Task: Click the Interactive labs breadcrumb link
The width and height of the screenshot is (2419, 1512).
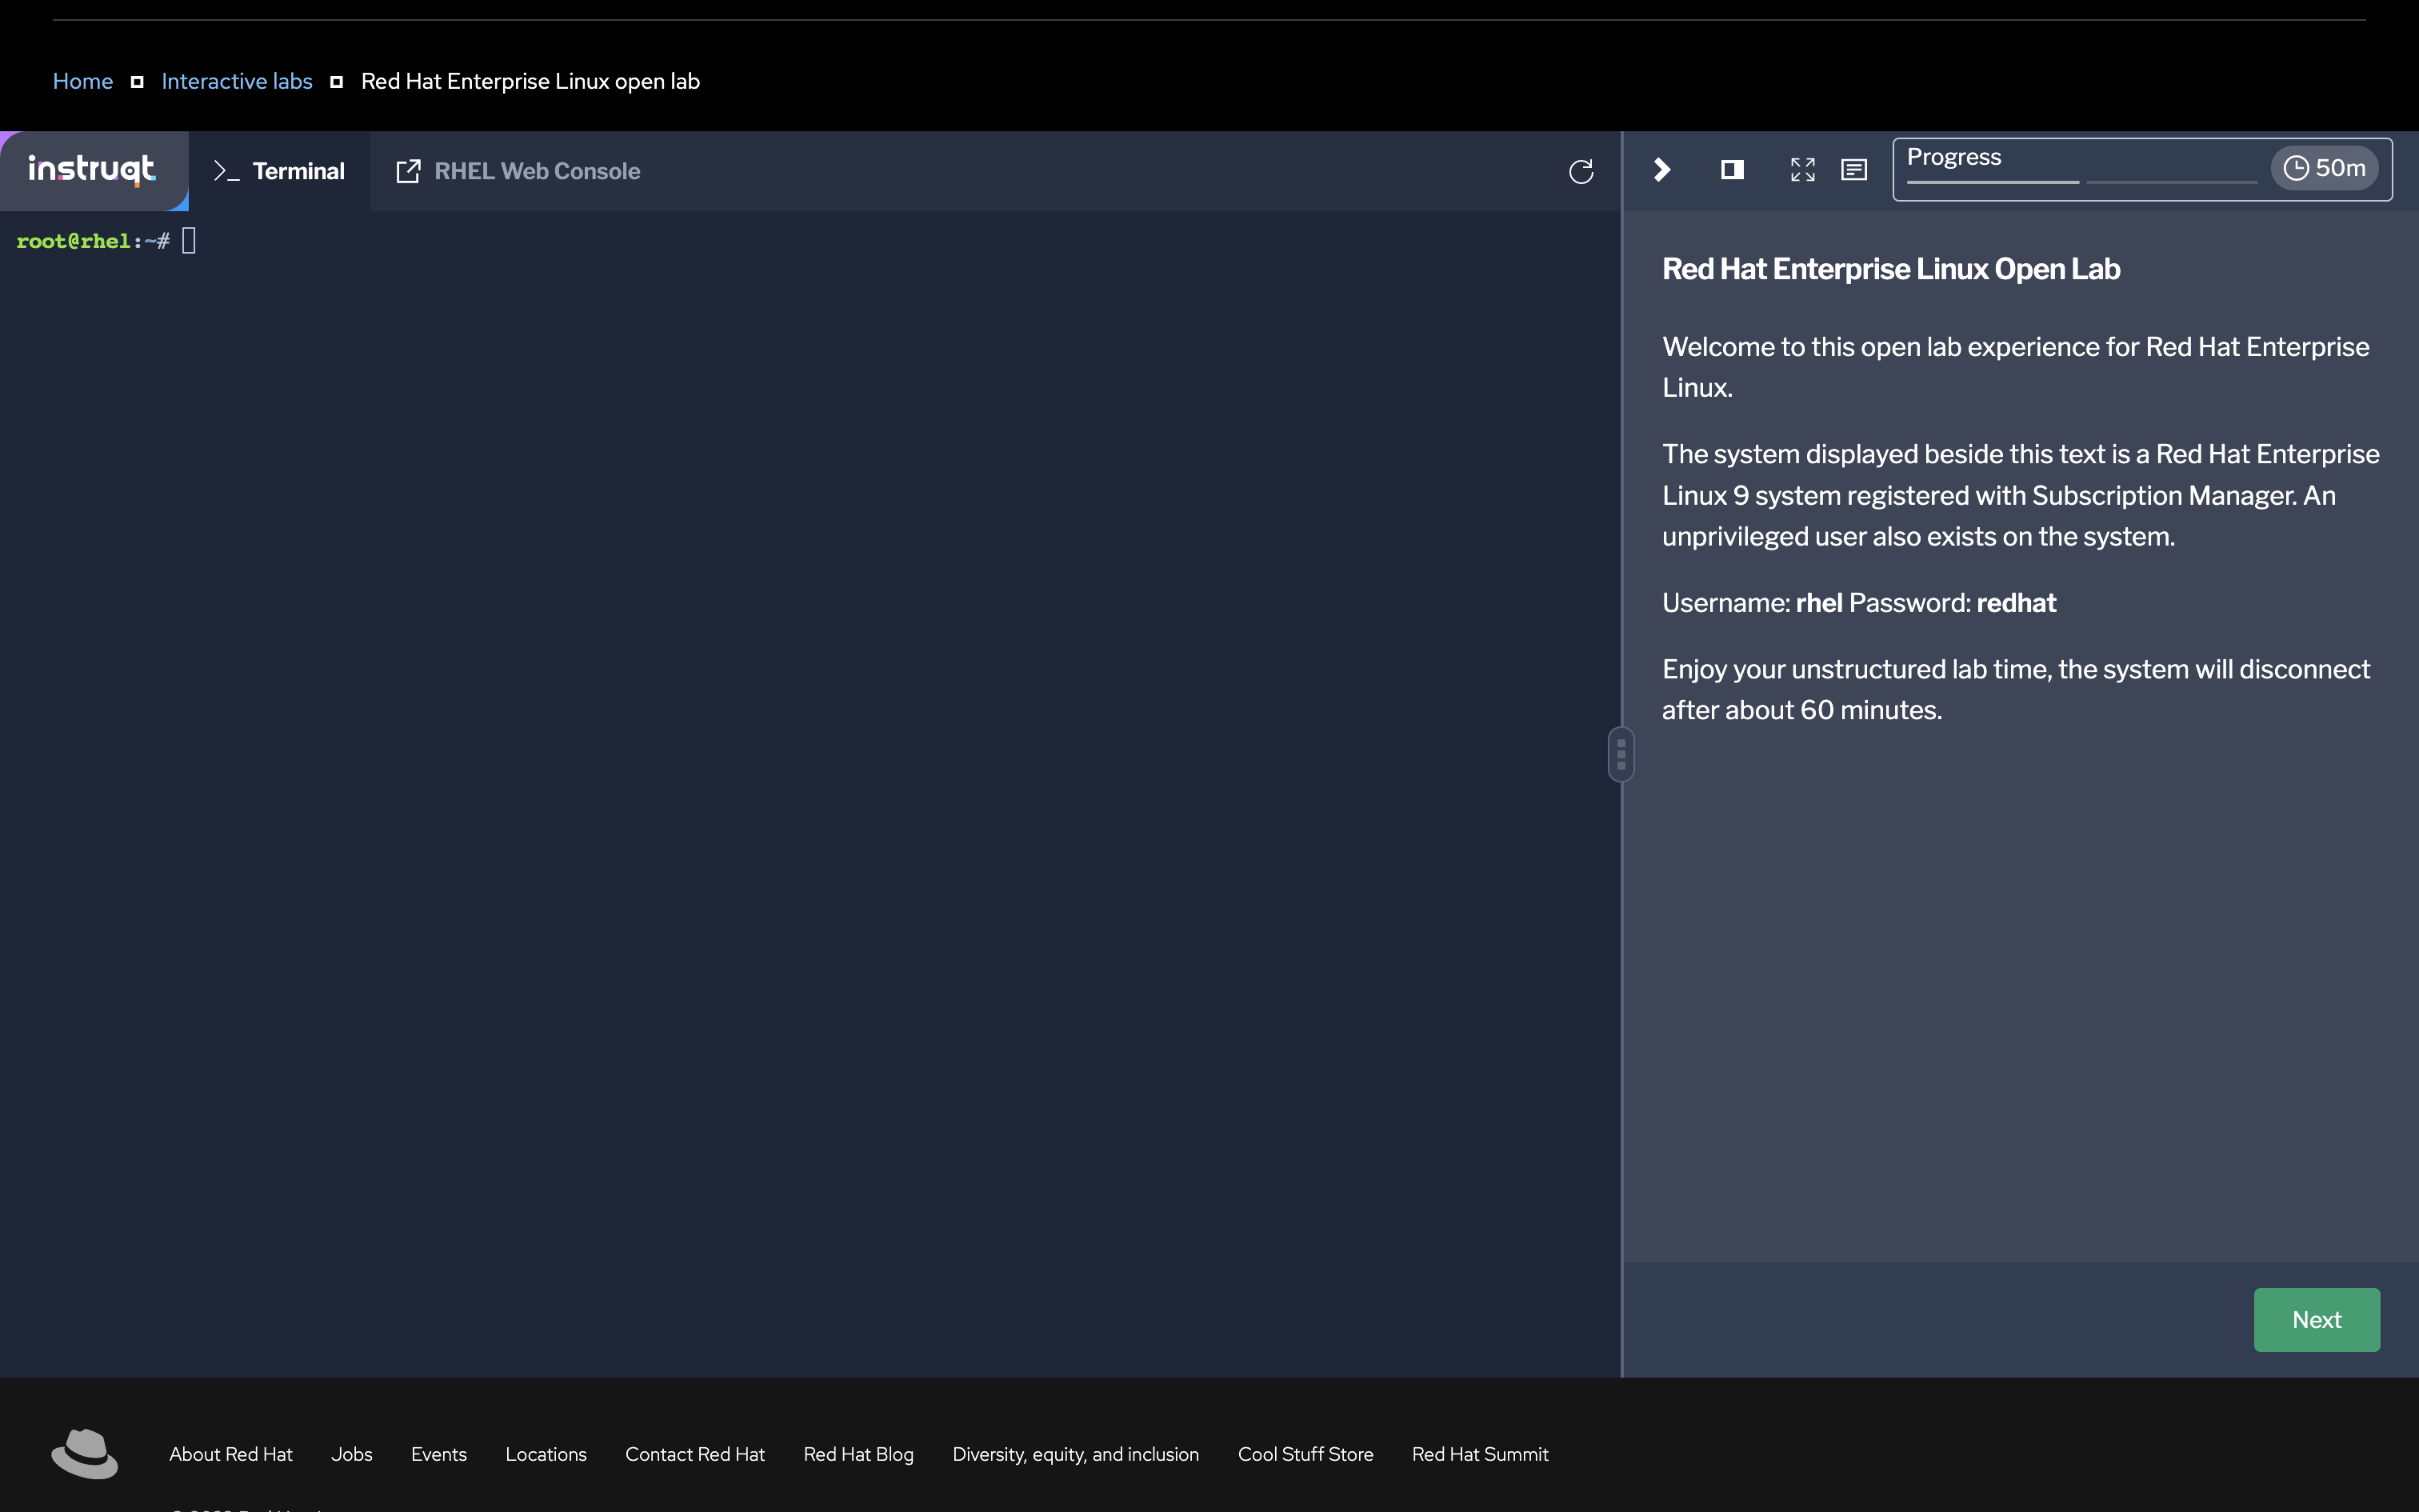Action: click(x=235, y=80)
